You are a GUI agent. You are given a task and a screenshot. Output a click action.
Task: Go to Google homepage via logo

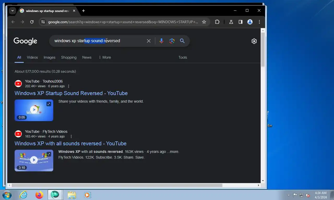tap(25, 41)
